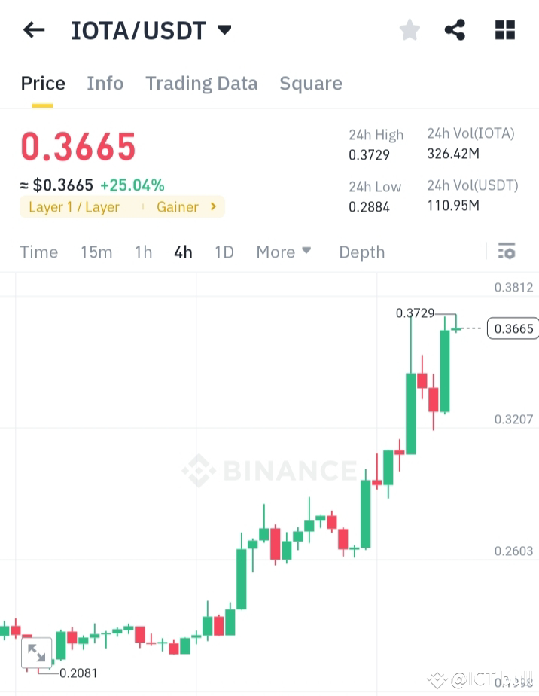Switch to Depth chart view
The image size is (539, 696).
(x=361, y=252)
